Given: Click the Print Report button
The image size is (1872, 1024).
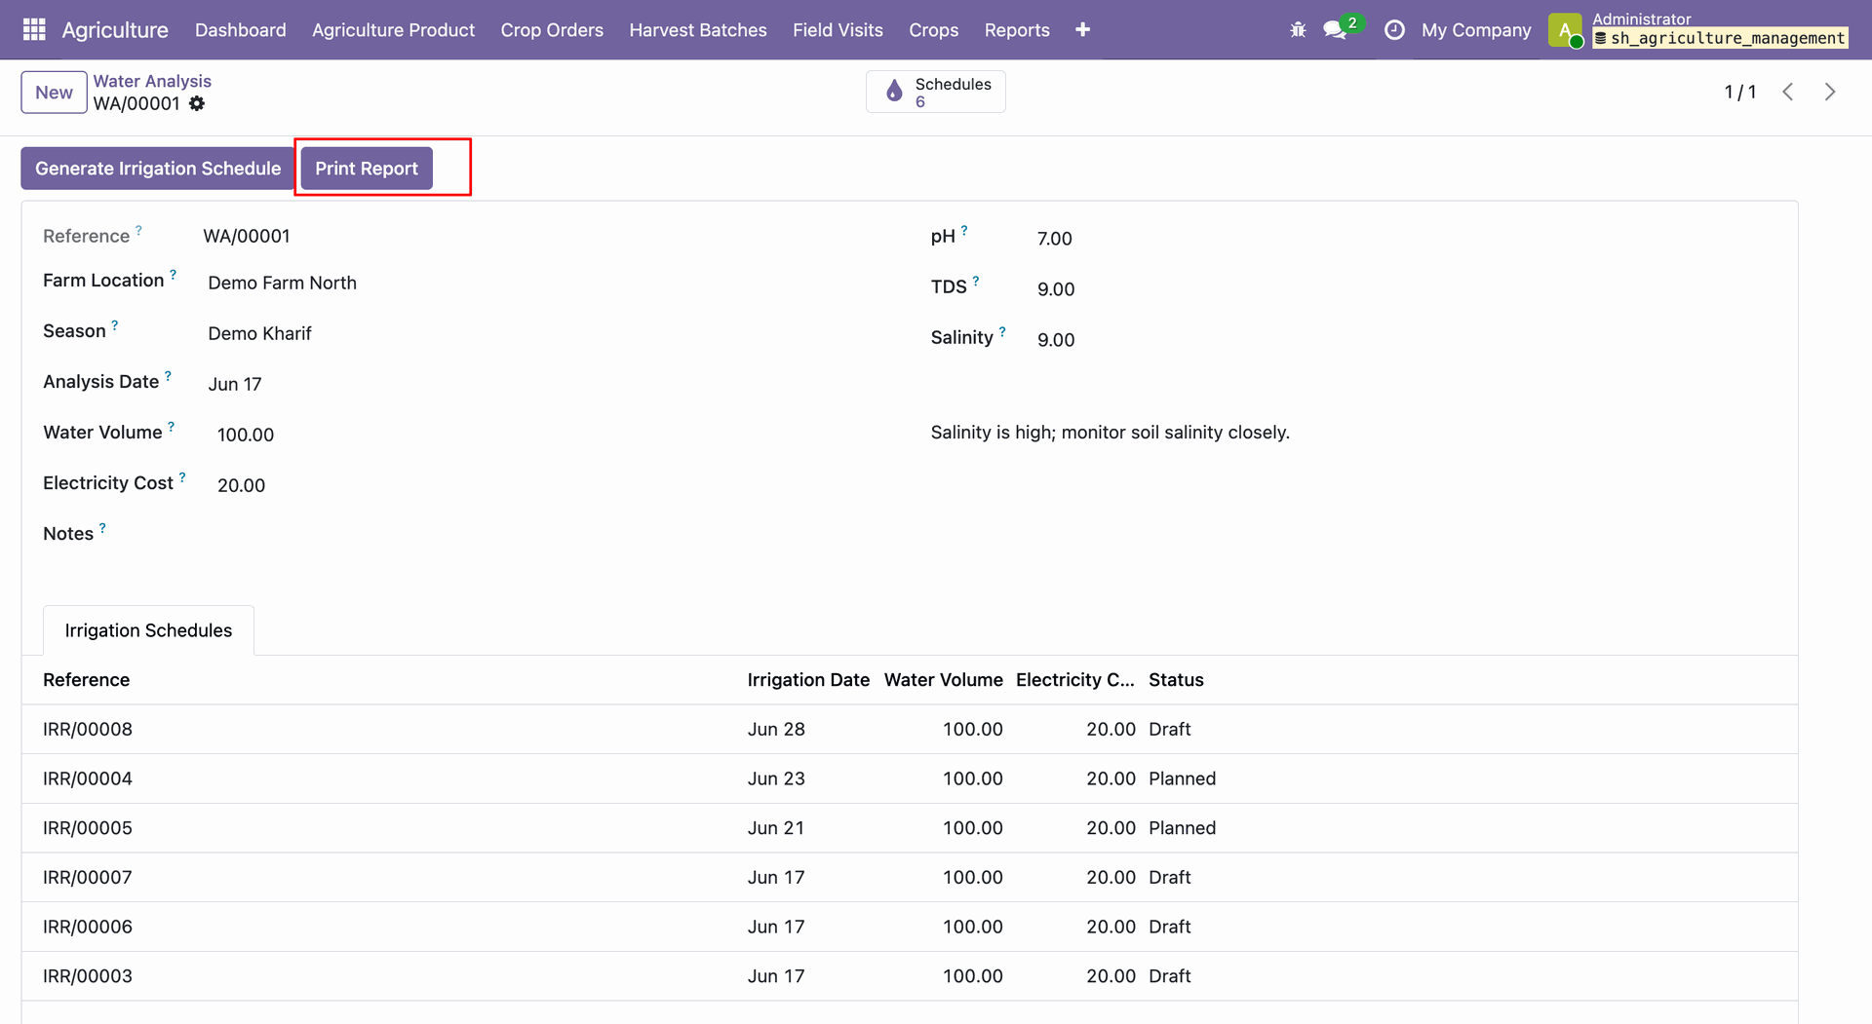Looking at the screenshot, I should pyautogui.click(x=367, y=169).
